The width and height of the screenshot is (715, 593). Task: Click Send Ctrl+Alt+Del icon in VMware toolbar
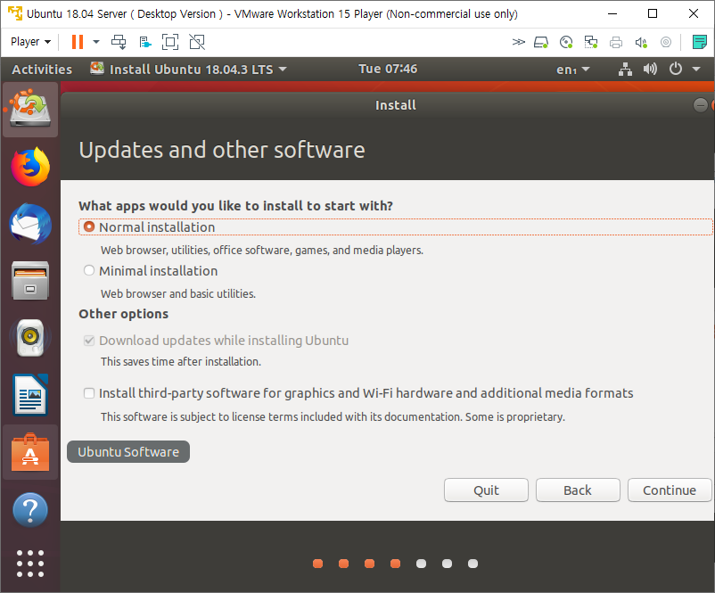pos(119,42)
